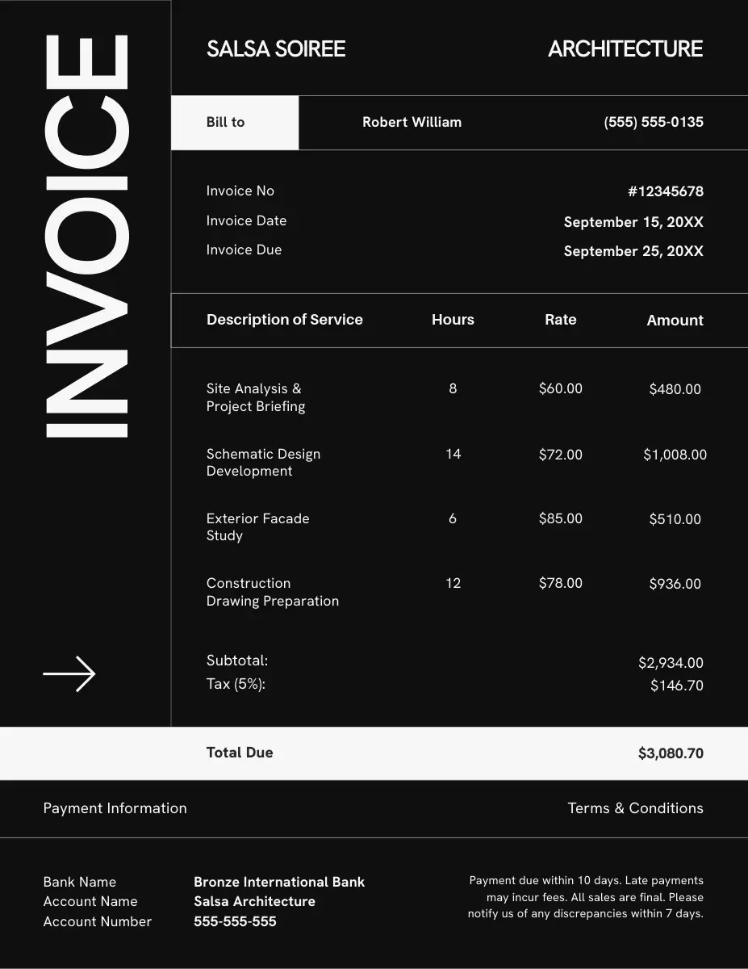Open the Terms & Conditions heading

635,808
